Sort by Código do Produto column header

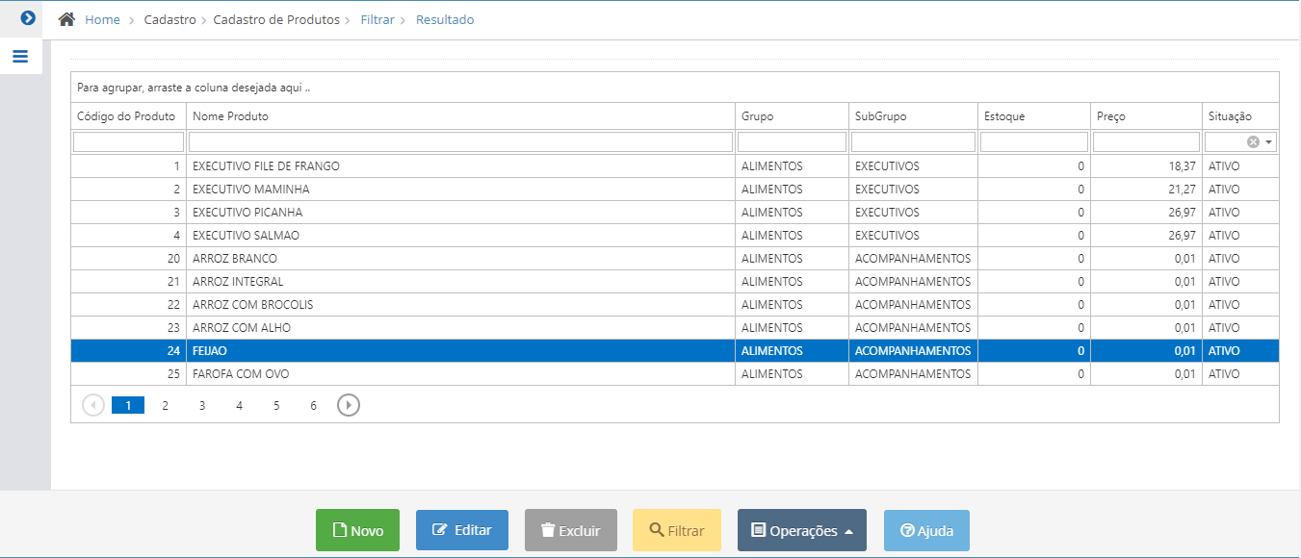128,116
